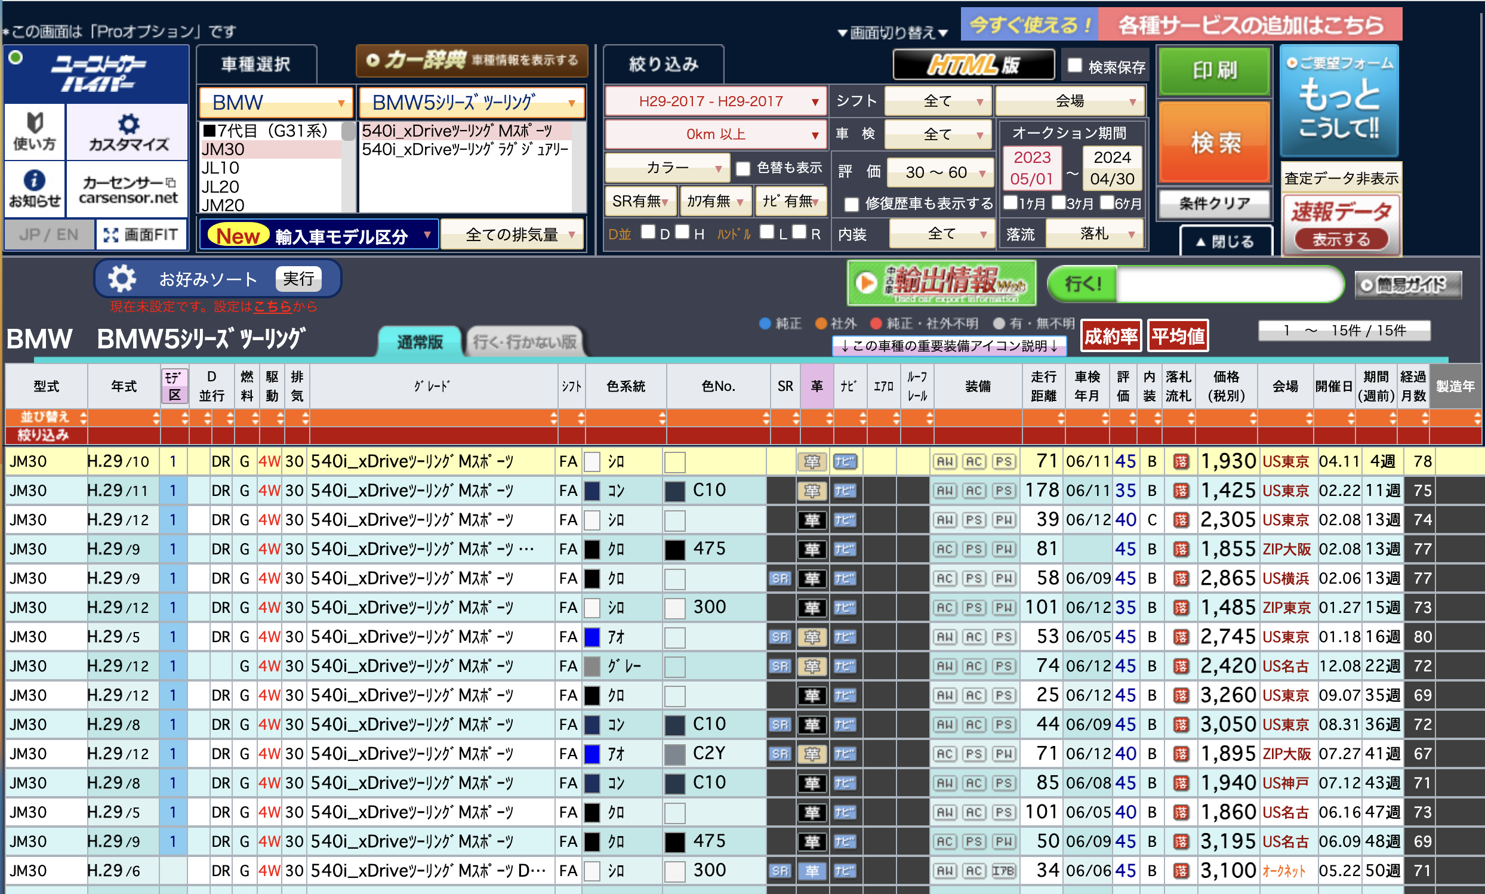Click the お好みソート gear icon
The width and height of the screenshot is (1485, 894).
click(122, 279)
